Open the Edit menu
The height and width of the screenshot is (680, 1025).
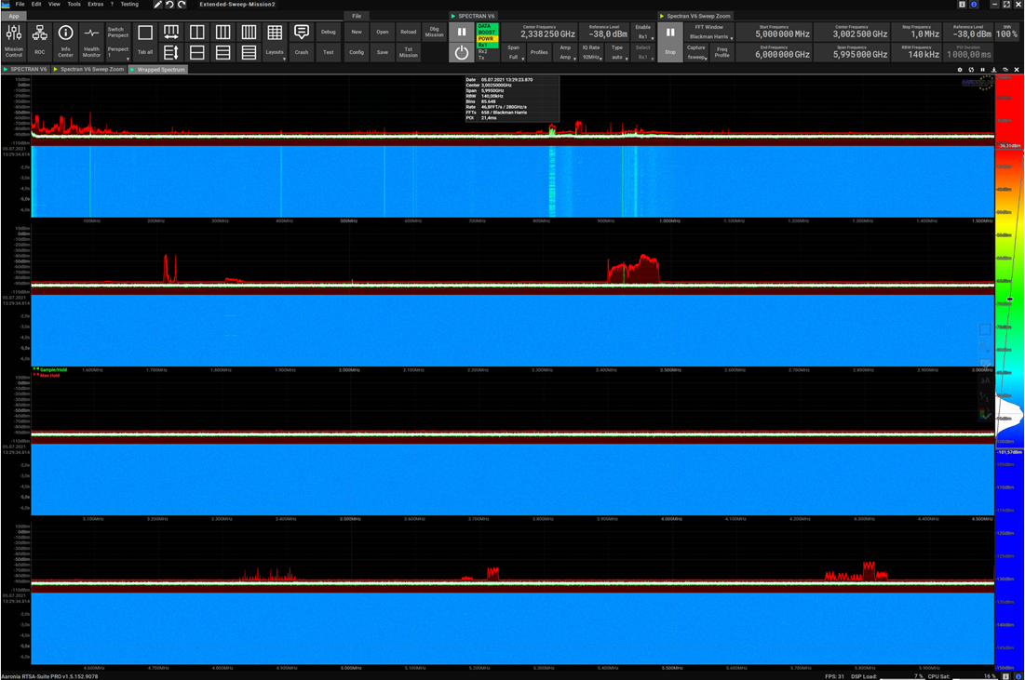tap(36, 4)
